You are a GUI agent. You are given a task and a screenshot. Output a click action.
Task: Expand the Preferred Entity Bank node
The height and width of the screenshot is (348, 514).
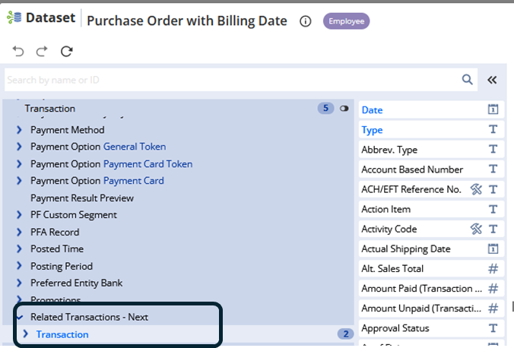coord(19,283)
